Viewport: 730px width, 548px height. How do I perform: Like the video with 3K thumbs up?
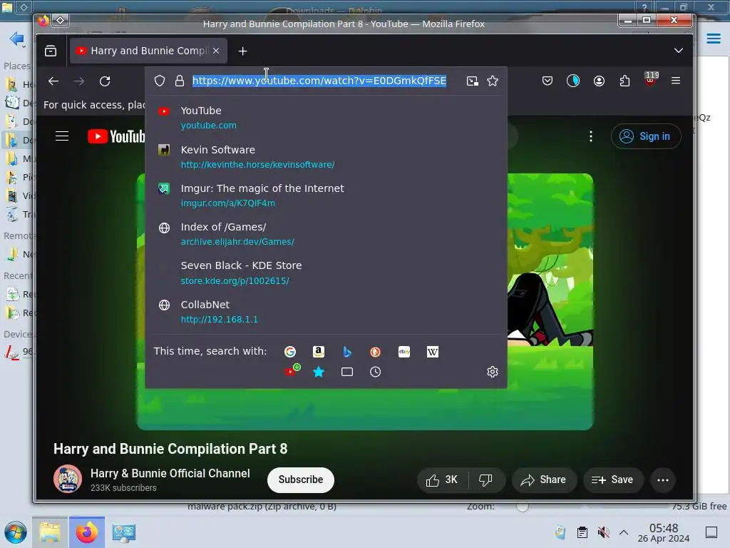tap(442, 480)
